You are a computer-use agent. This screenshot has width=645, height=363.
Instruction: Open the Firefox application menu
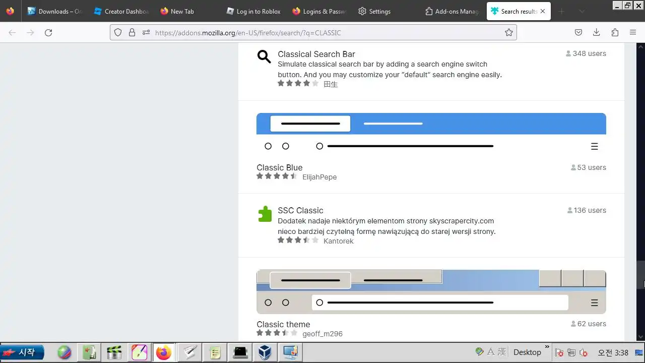[633, 33]
